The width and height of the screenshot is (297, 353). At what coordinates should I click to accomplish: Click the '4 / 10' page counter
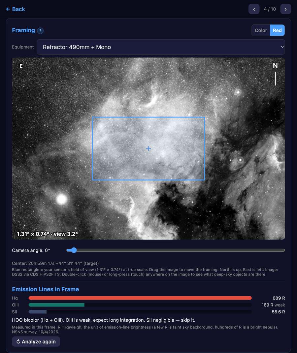[x=270, y=9]
